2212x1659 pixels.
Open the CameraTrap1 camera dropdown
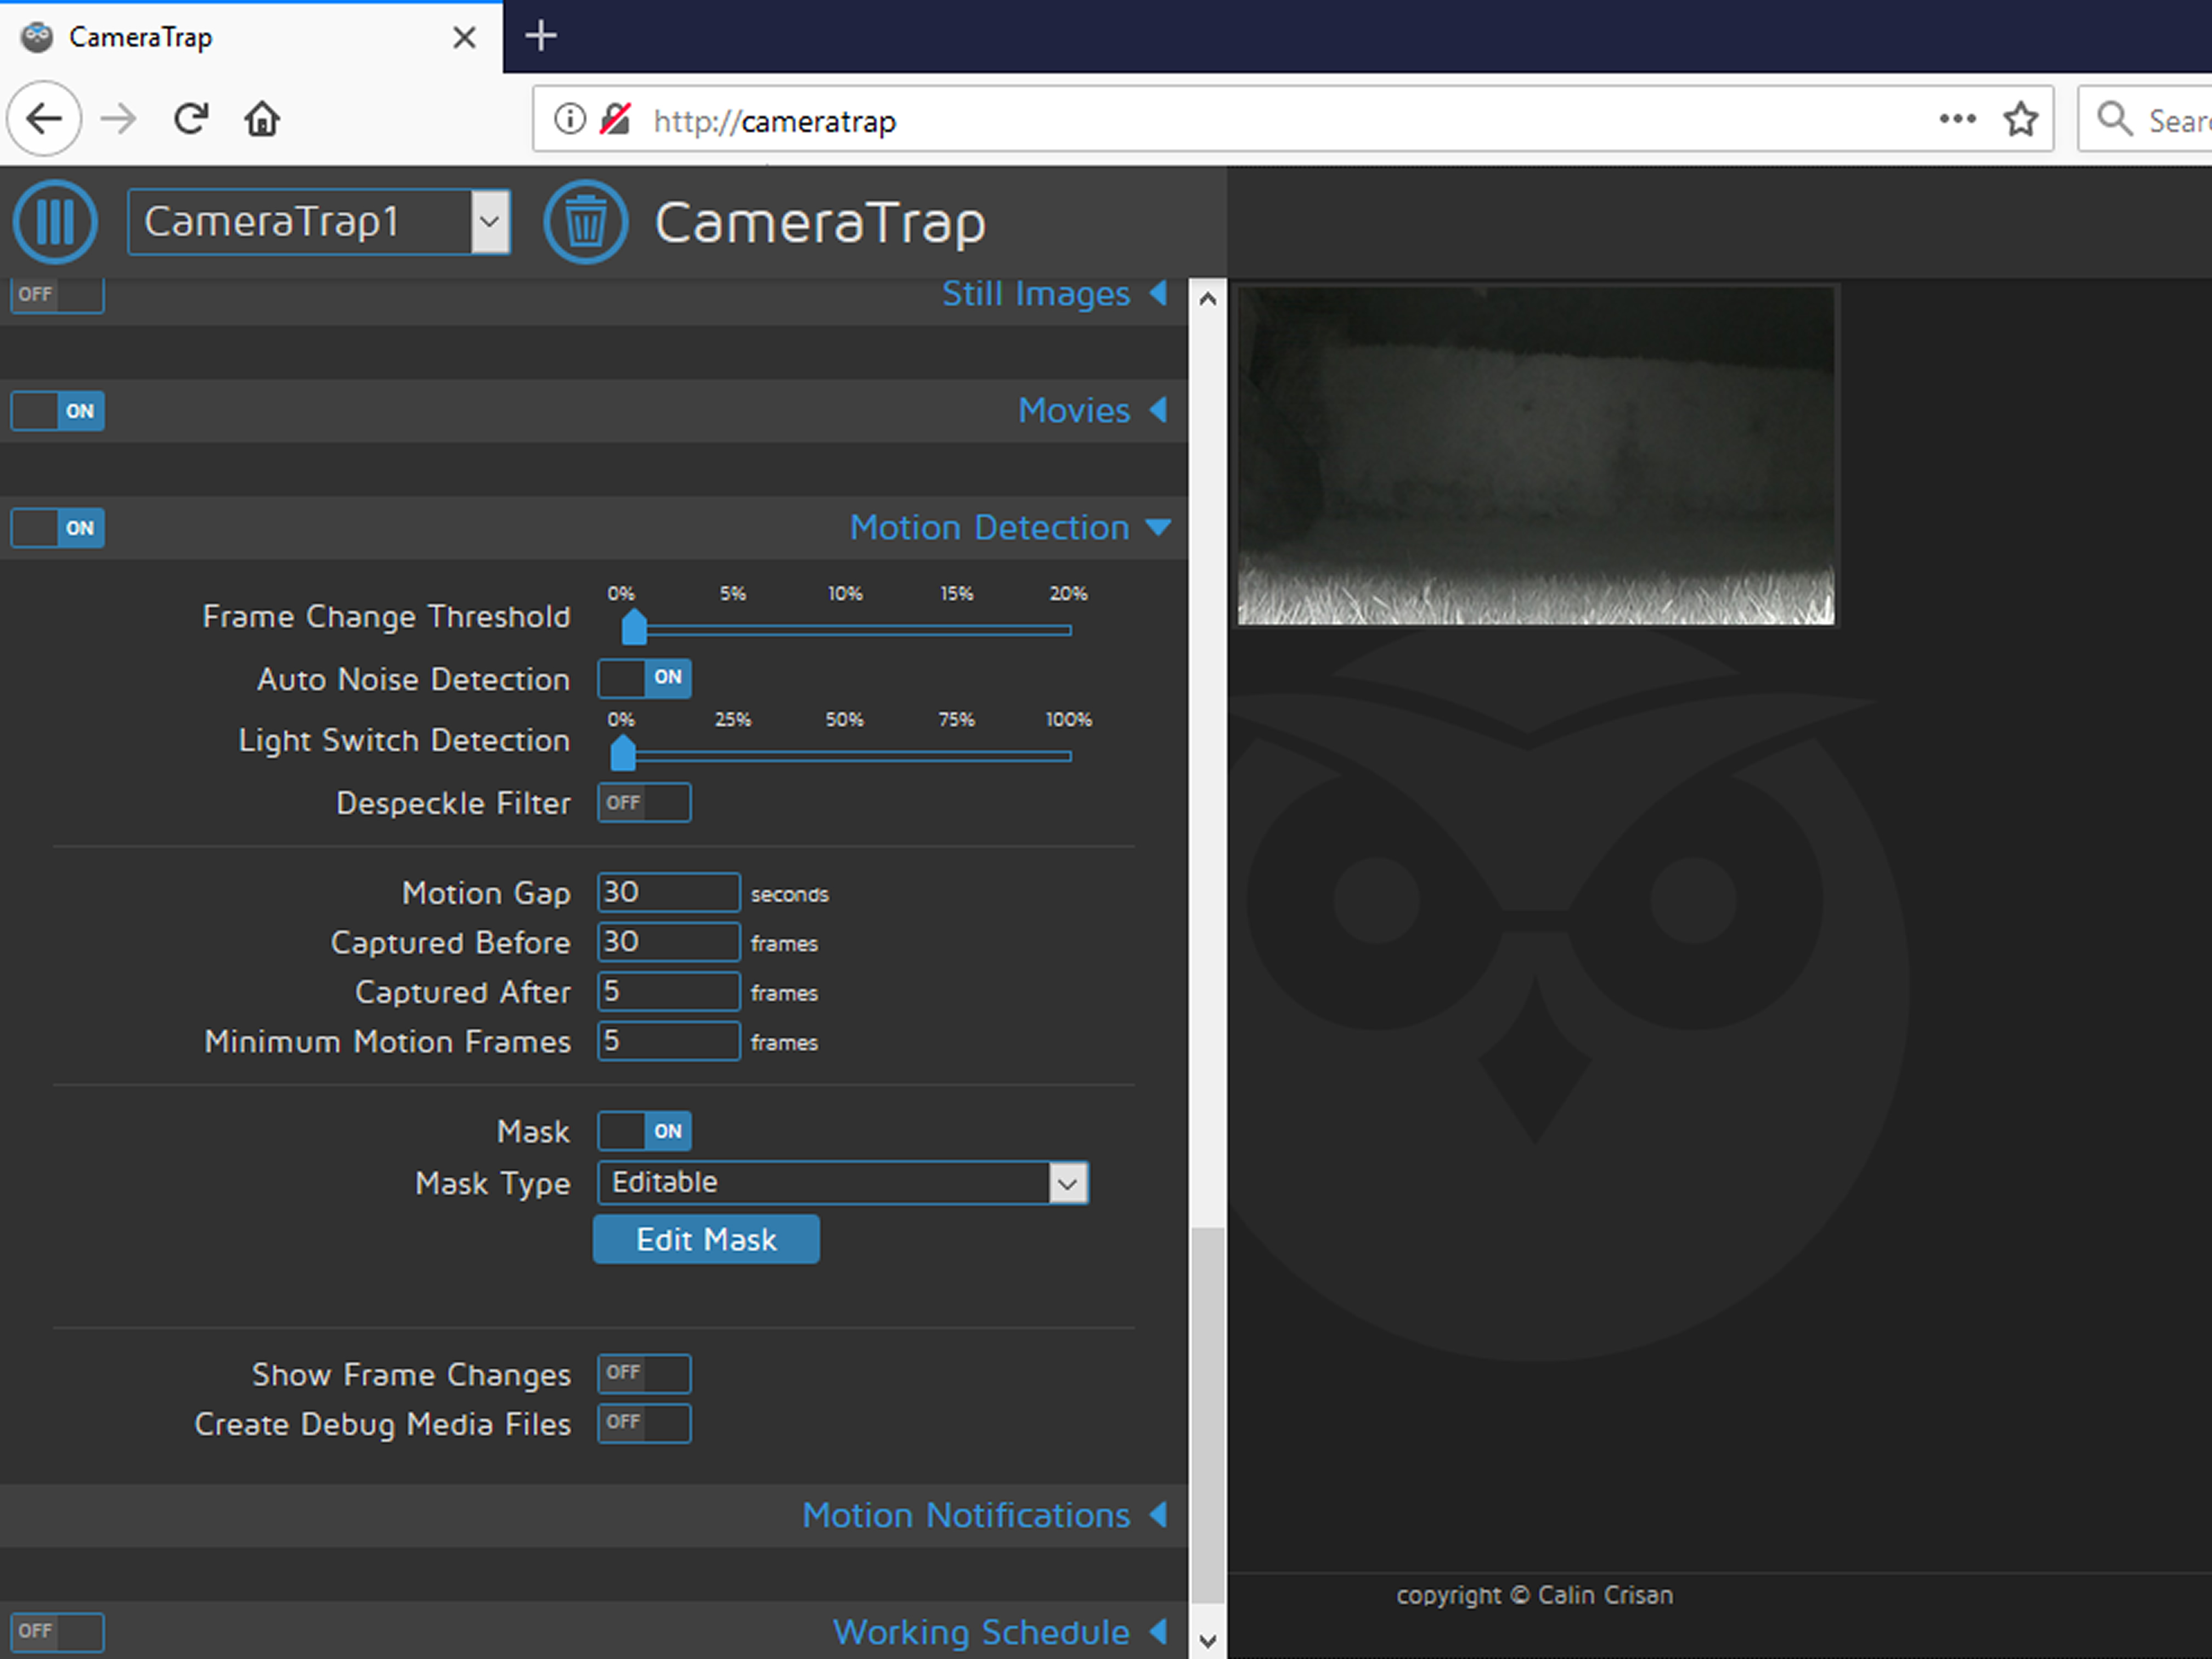pyautogui.click(x=318, y=222)
